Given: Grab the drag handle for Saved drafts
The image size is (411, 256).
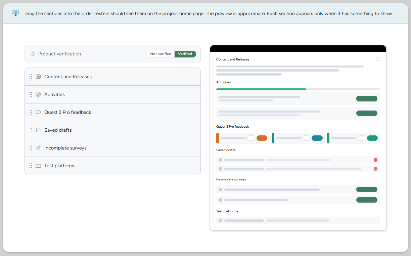Looking at the screenshot, I should pos(31,130).
